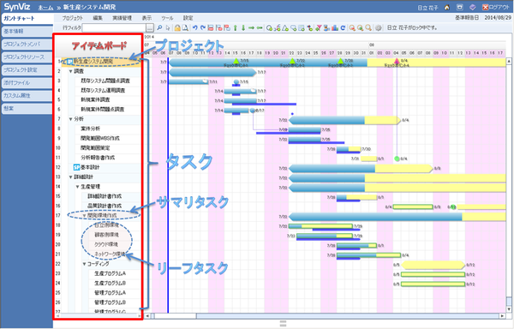
Task: Click the yellow padlock lock icon
Action: point(177,28)
